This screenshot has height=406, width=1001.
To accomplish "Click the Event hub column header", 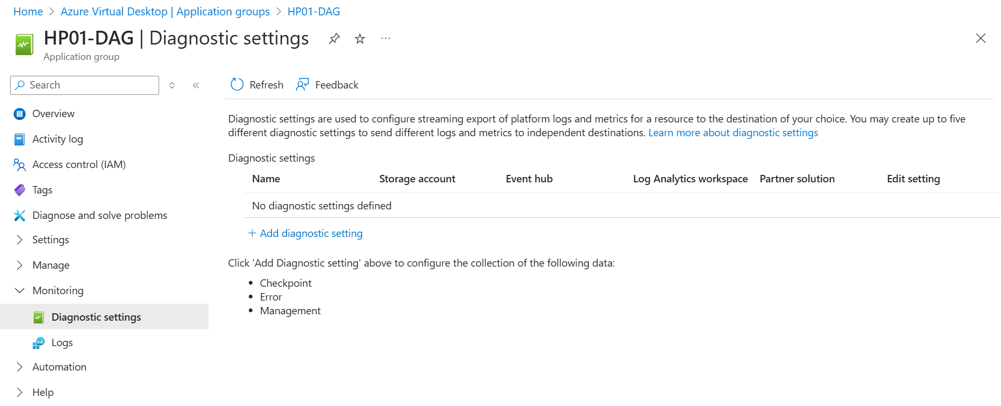I will coord(529,179).
